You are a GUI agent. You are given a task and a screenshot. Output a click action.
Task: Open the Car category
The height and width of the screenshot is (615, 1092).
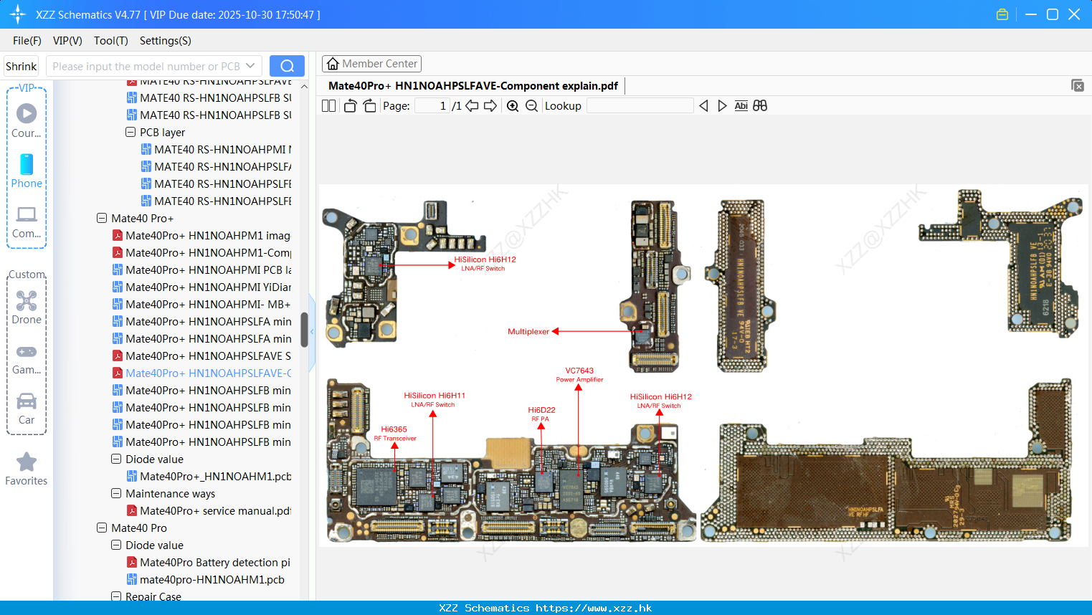point(27,409)
